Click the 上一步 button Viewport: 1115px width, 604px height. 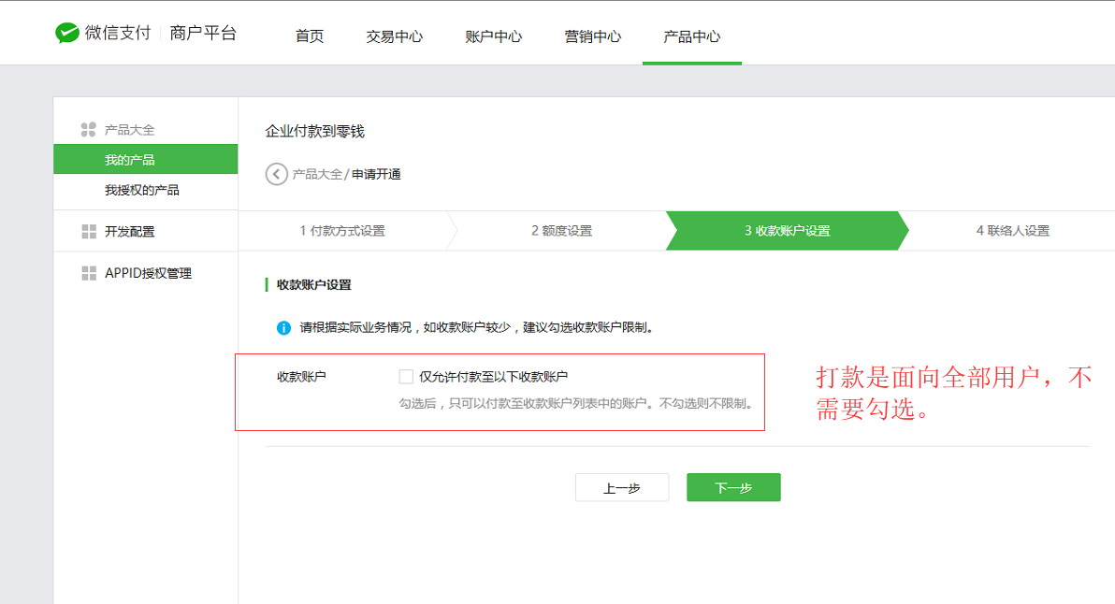click(x=621, y=488)
